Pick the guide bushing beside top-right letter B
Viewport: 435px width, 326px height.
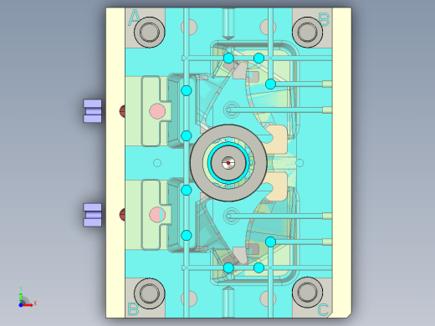[x=308, y=33]
